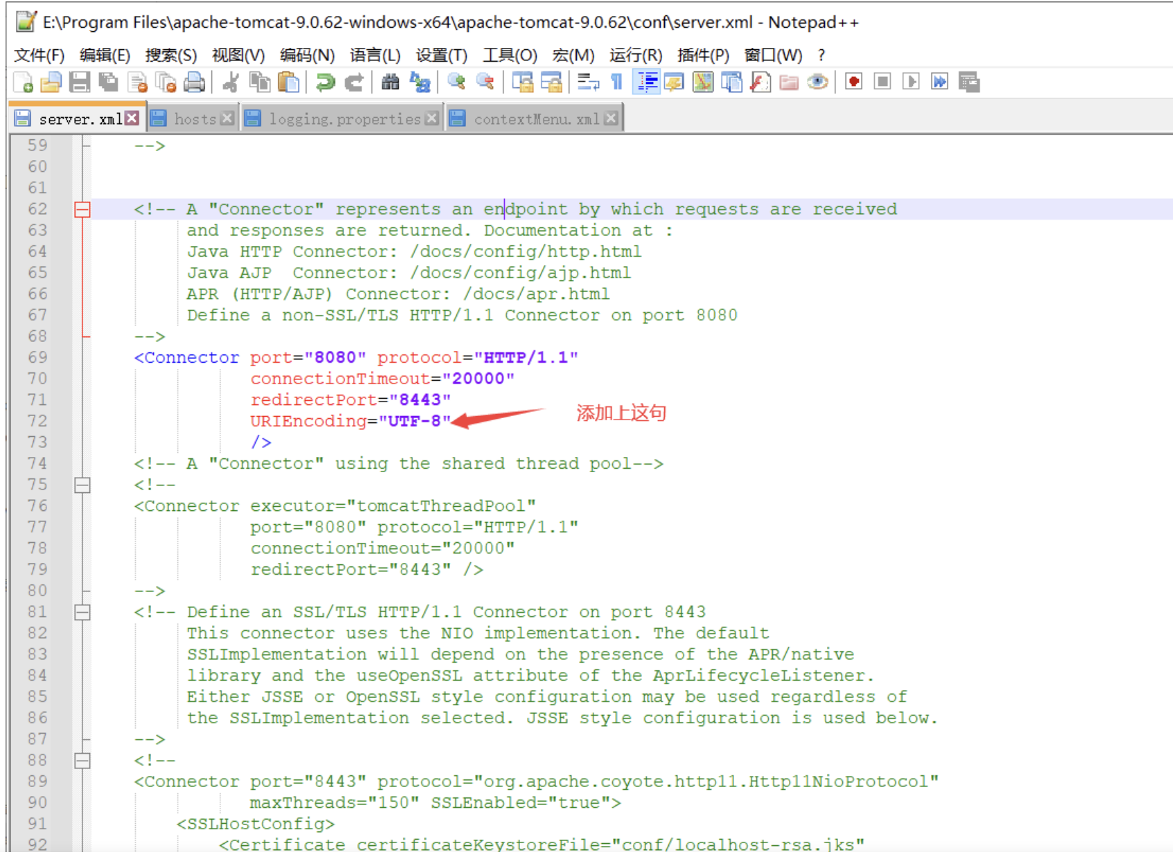1173x866 pixels.
Task: Click the Paste clipboard icon
Action: click(288, 83)
